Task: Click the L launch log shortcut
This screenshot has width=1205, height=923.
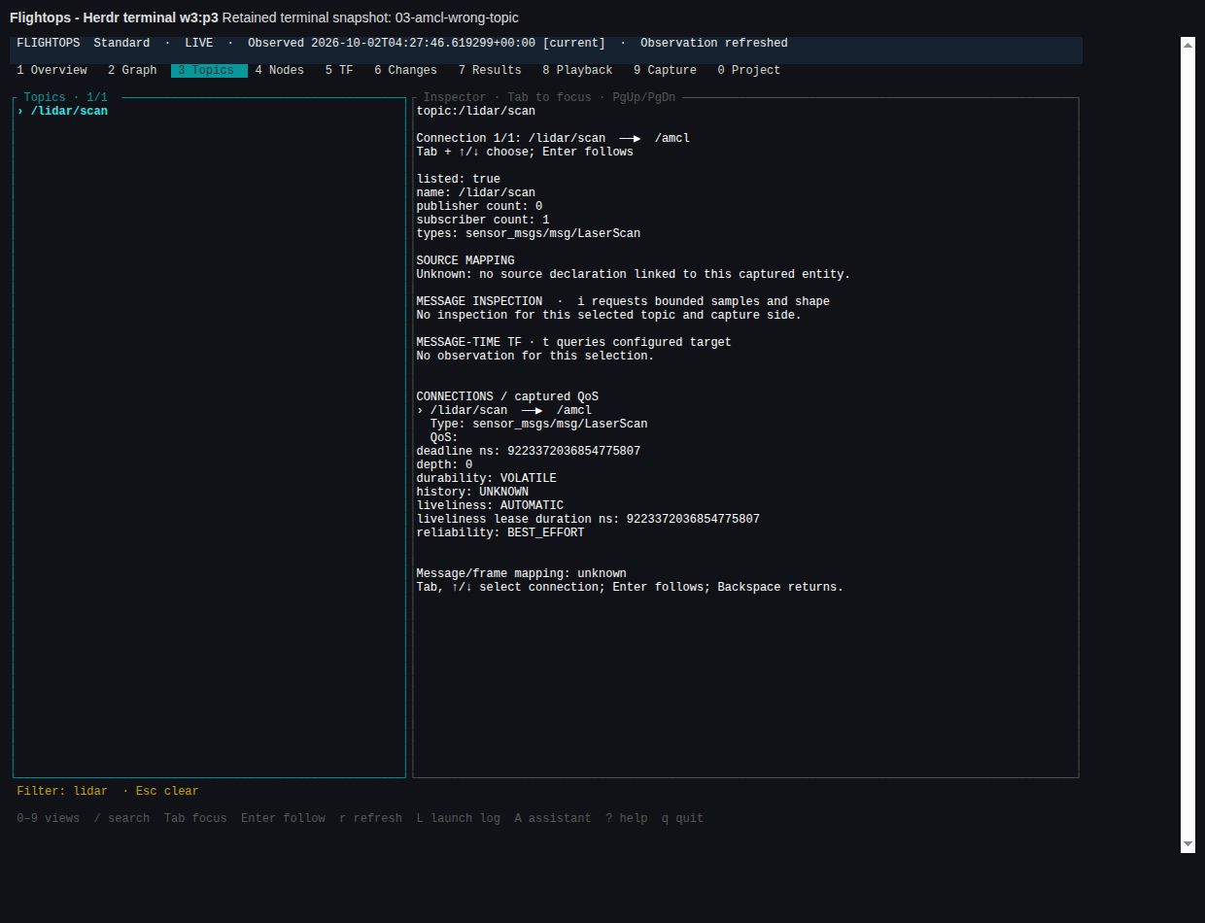Action: (459, 818)
